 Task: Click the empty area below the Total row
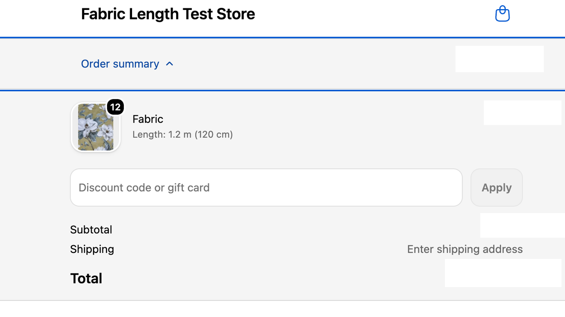(x=282, y=309)
